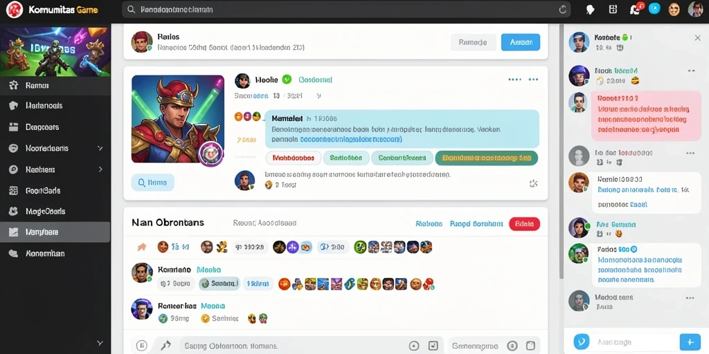Open the notifications icon with red badge

[636, 9]
